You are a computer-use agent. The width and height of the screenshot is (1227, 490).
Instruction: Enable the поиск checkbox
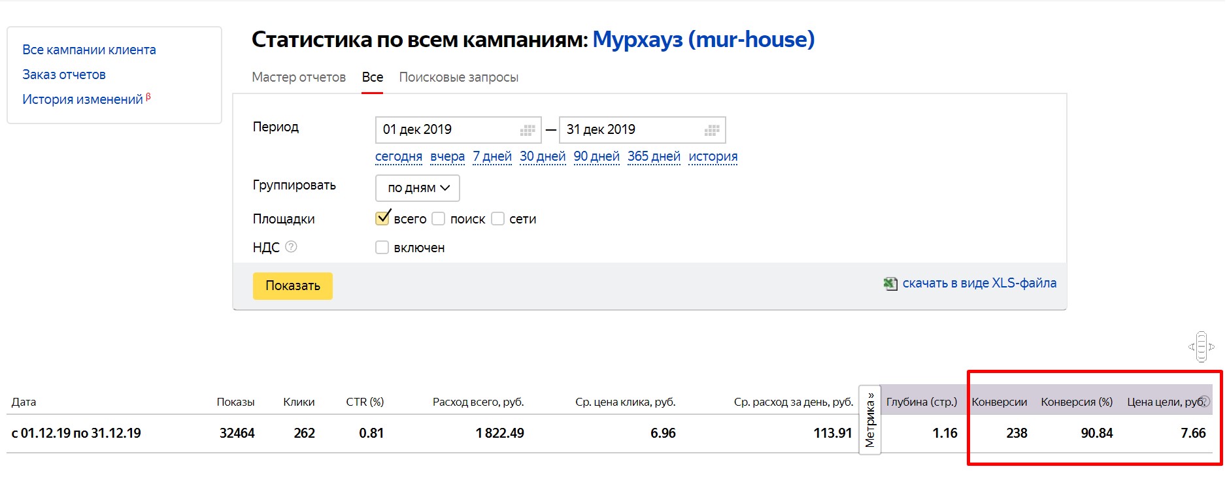[x=438, y=219]
